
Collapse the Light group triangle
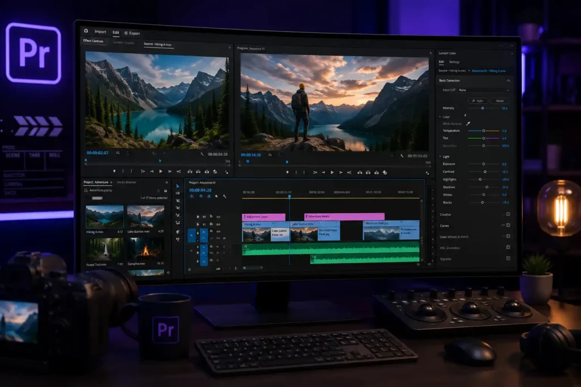point(440,156)
